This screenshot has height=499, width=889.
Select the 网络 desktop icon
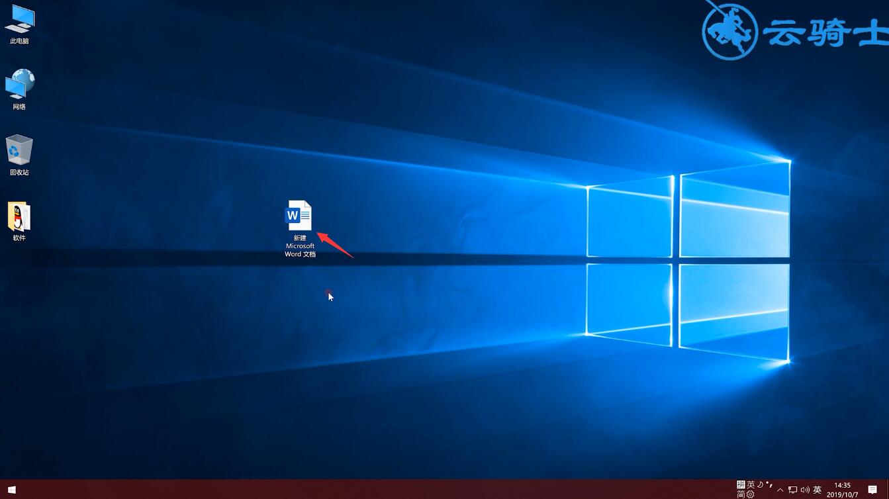[19, 89]
